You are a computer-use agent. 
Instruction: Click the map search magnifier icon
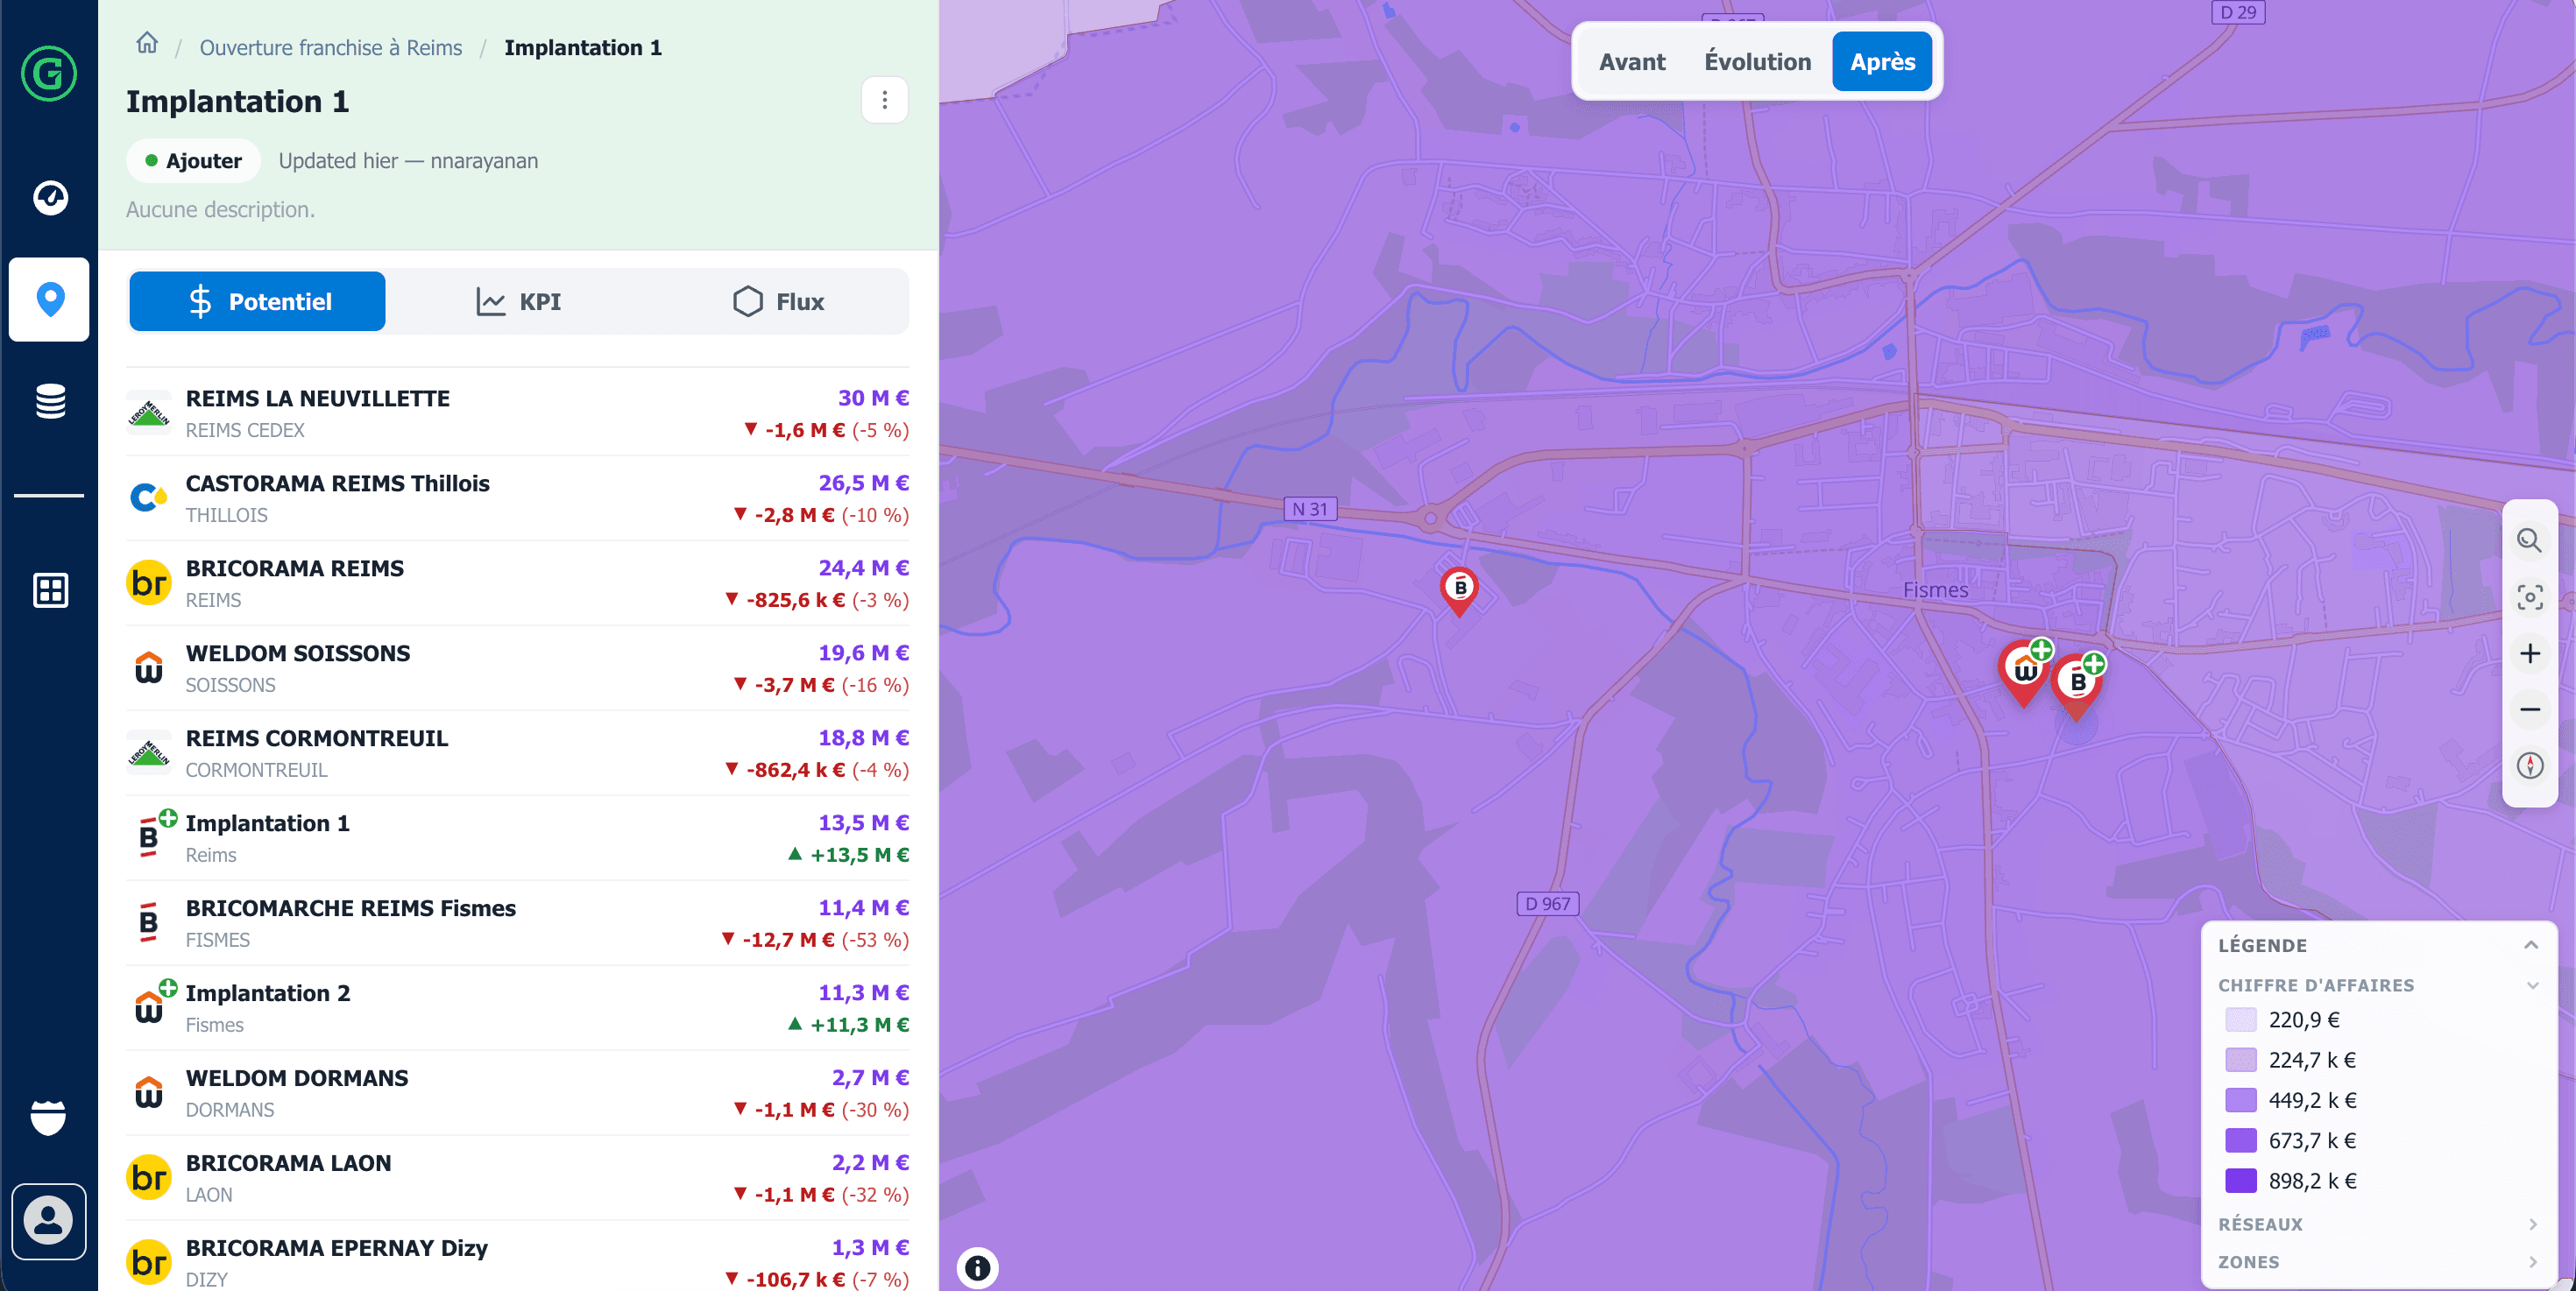[x=2529, y=540]
